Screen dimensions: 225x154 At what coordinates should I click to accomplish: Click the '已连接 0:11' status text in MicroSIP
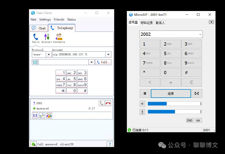(140, 130)
